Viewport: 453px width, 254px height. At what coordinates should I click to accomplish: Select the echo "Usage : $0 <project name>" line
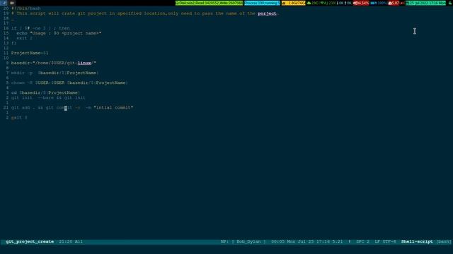59,33
